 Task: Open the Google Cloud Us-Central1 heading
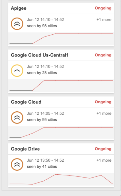click(x=40, y=55)
